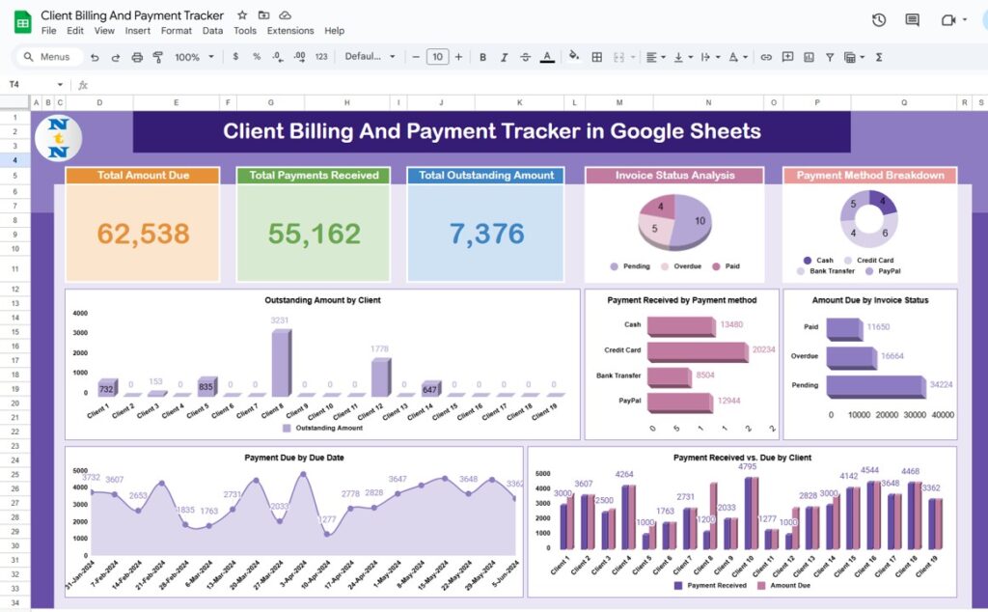Star the Client Billing document
The width and height of the screenshot is (988, 612).
click(x=242, y=15)
